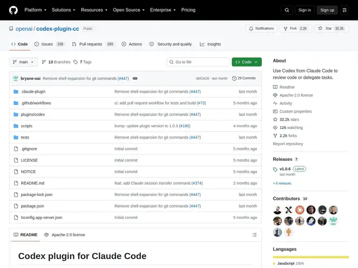Open pull request #180 link
The height and width of the screenshot is (268, 358).
(x=185, y=126)
